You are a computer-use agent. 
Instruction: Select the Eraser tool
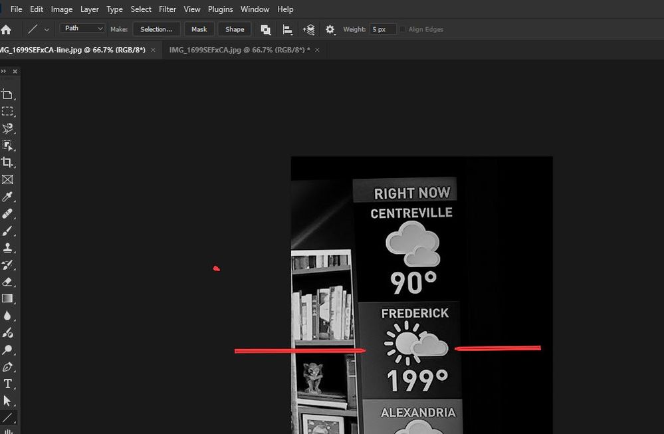[x=9, y=281]
